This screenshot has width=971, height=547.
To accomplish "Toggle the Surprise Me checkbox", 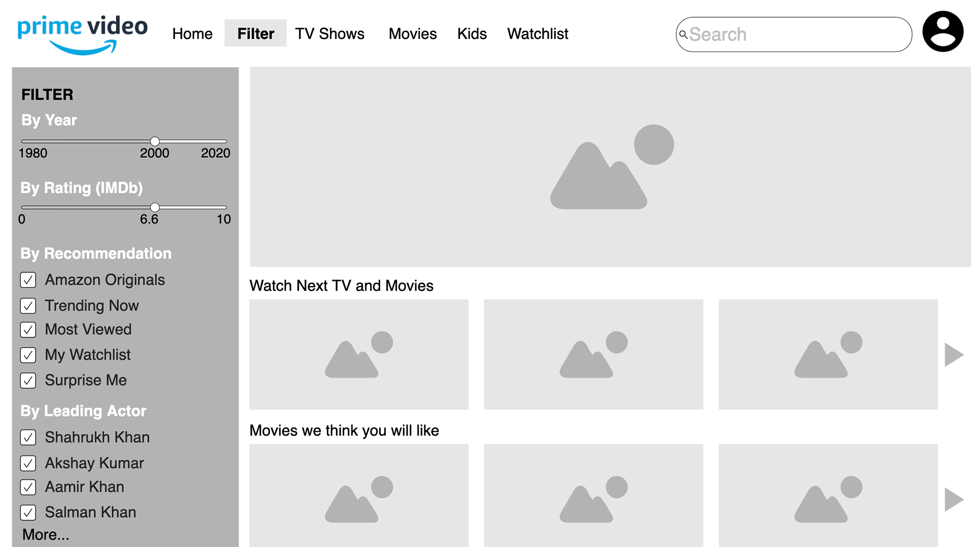I will pyautogui.click(x=28, y=380).
